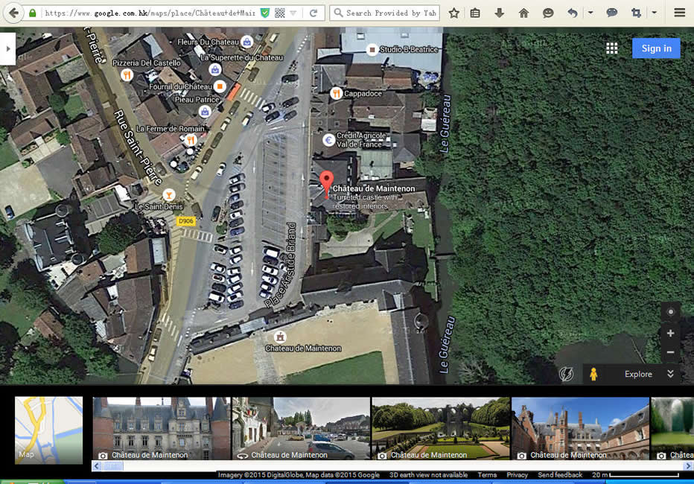Open the browser hamburger menu
The height and width of the screenshot is (484, 694).
(680, 13)
